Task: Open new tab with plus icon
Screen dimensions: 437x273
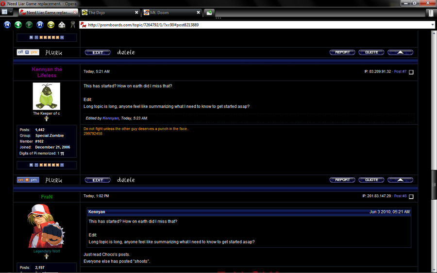Action: 209,13
